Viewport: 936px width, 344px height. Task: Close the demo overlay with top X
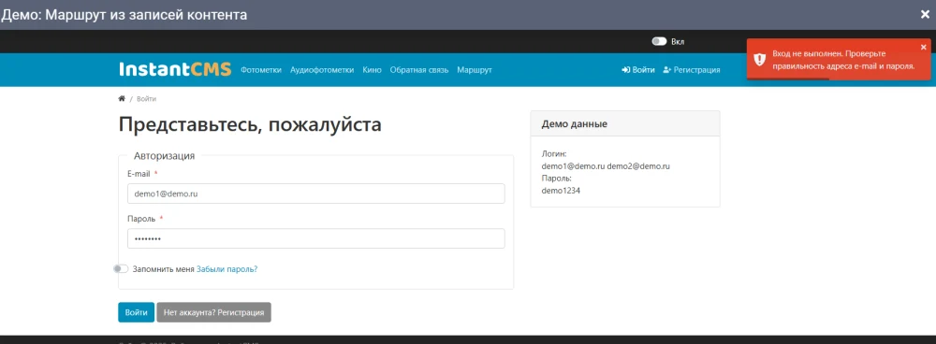925,15
